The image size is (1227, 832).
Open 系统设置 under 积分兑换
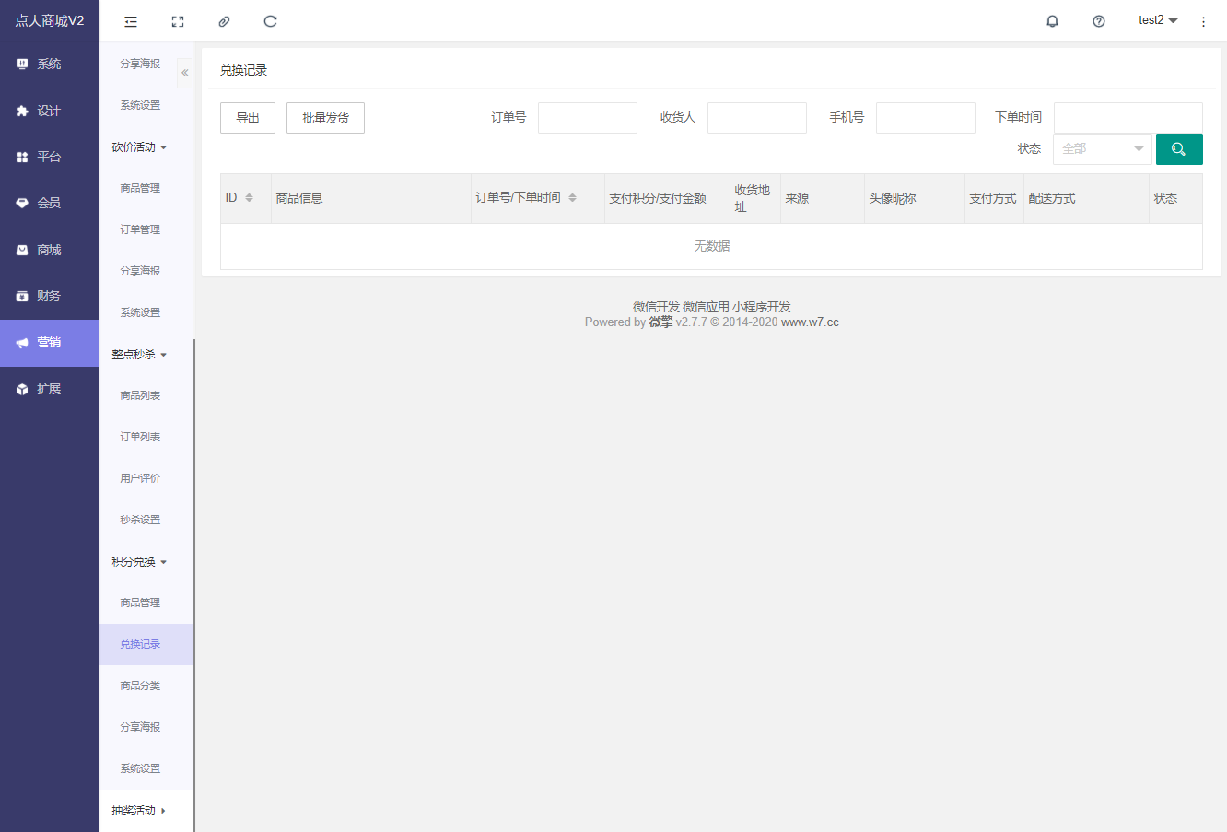pyautogui.click(x=146, y=768)
